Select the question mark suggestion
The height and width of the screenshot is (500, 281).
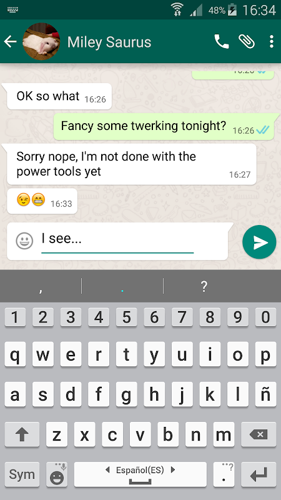click(x=204, y=286)
